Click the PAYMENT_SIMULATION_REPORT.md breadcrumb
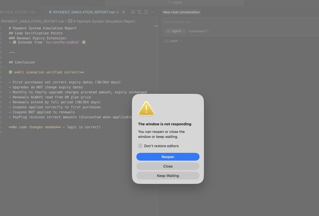This screenshot has width=319, height=216. [x=32, y=21]
